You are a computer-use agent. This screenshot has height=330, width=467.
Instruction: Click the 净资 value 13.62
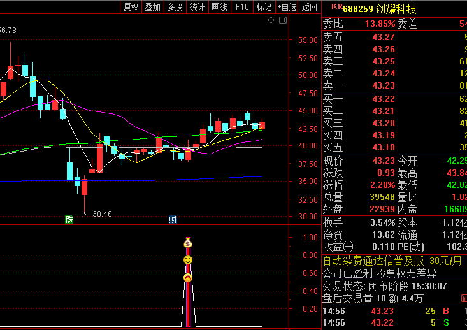point(384,234)
